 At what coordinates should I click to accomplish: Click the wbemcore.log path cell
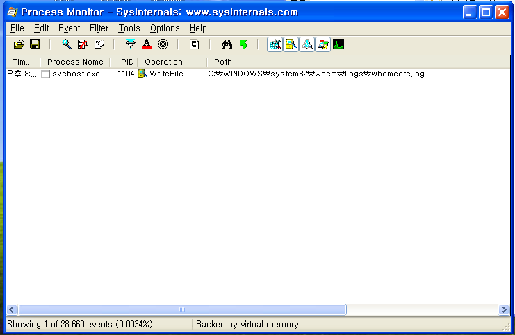(316, 74)
